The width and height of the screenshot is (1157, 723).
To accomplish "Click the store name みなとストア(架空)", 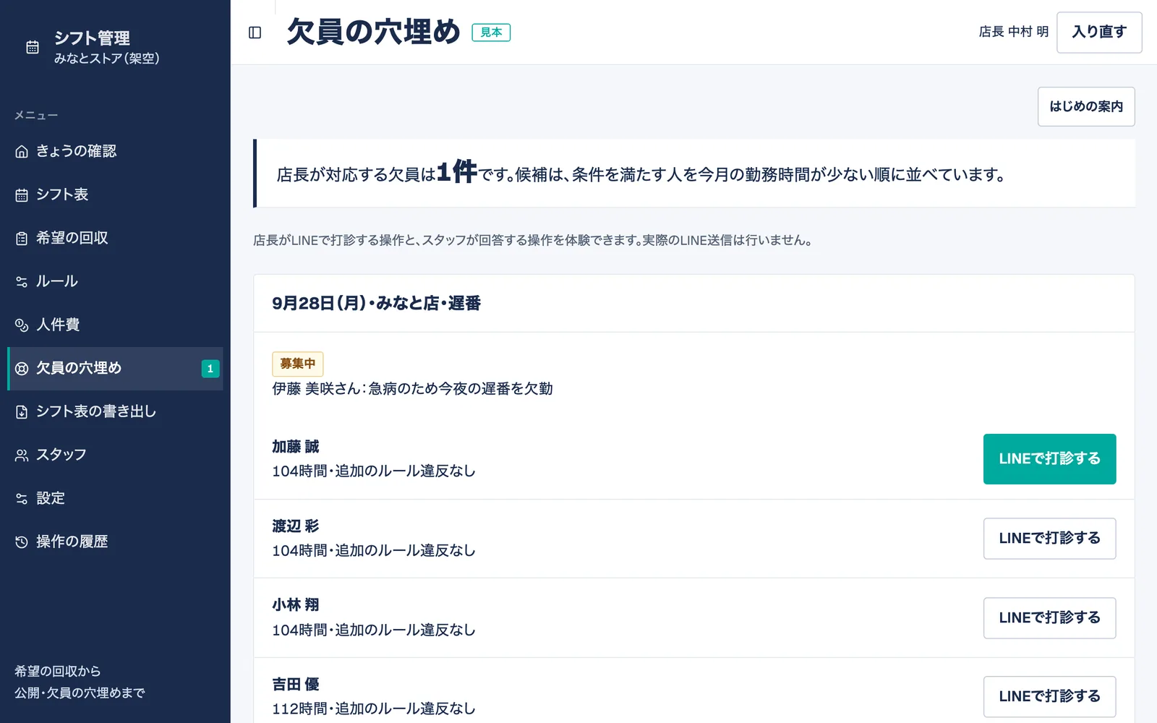I will coord(107,59).
